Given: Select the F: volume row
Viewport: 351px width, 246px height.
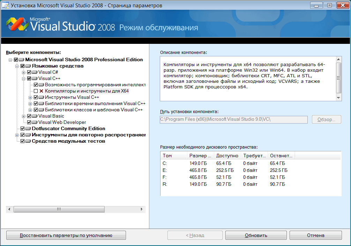Looking at the screenshot, I should (x=251, y=177).
